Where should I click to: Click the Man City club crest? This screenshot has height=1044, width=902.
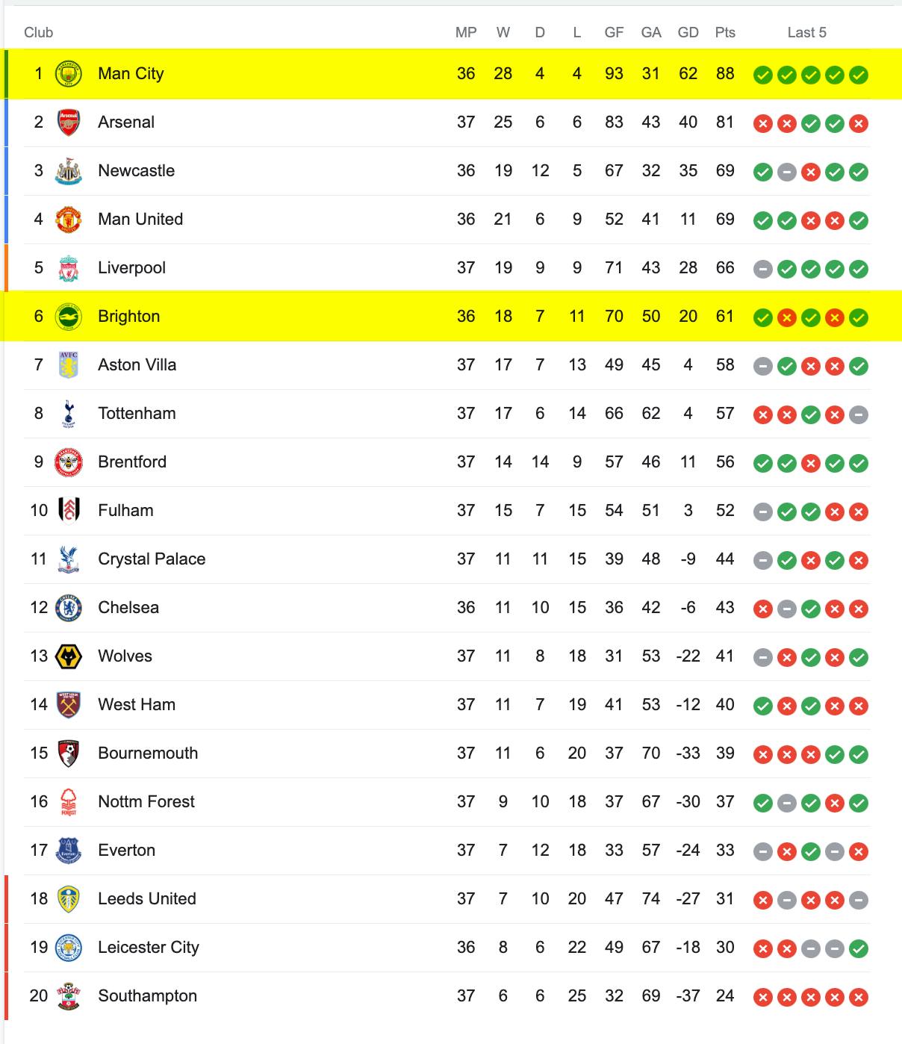point(69,74)
